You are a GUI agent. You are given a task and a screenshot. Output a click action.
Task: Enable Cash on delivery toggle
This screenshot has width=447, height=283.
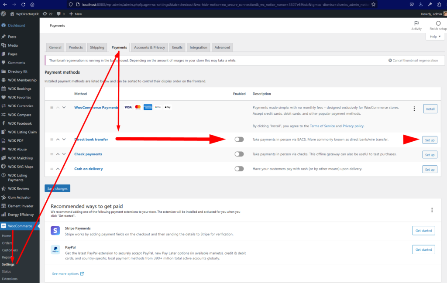239,169
